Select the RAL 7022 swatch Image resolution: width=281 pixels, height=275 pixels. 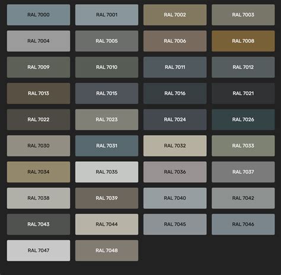point(39,120)
